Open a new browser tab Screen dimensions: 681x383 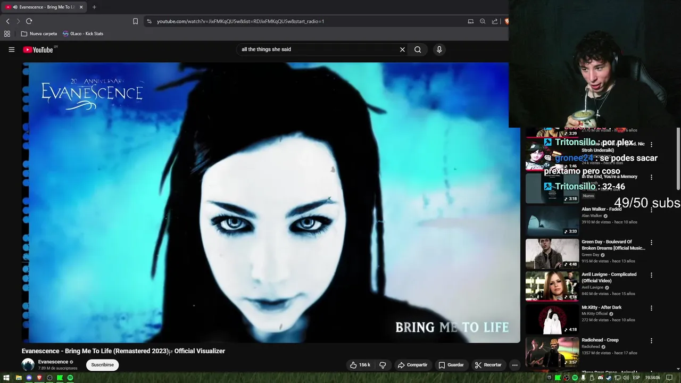pyautogui.click(x=94, y=7)
